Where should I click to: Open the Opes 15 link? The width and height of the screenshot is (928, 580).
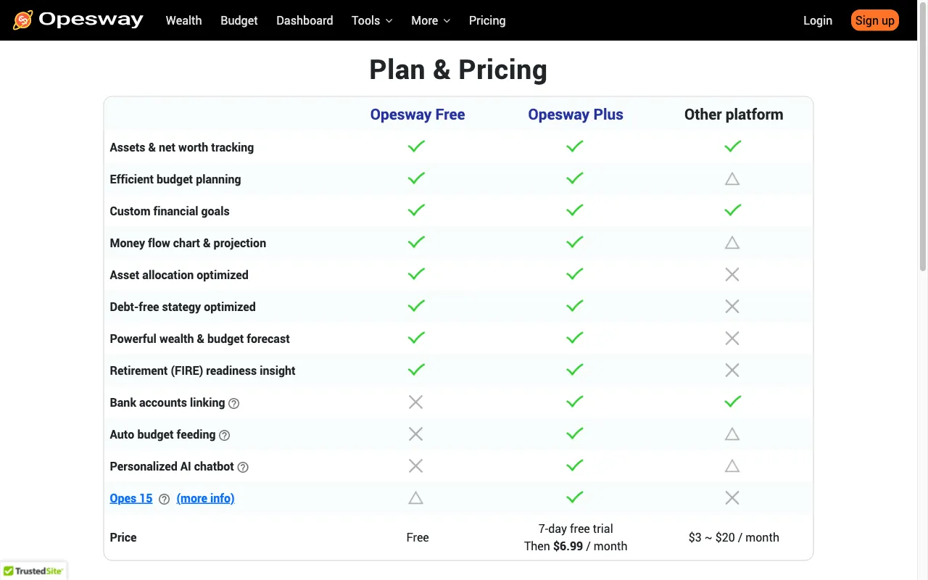131,498
